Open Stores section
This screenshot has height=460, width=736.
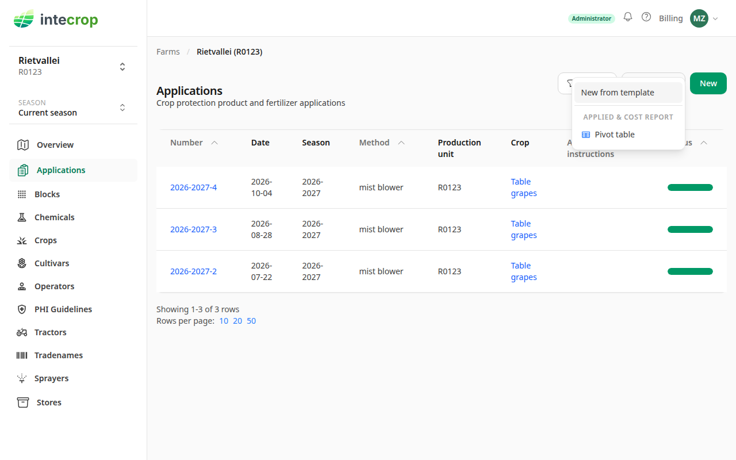coord(73,402)
